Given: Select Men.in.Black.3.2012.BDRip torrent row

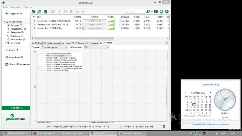Looking at the screenshot, I should coord(100,28).
